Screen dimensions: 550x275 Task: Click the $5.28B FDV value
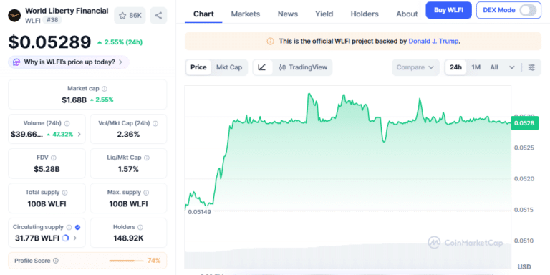pyautogui.click(x=47, y=169)
